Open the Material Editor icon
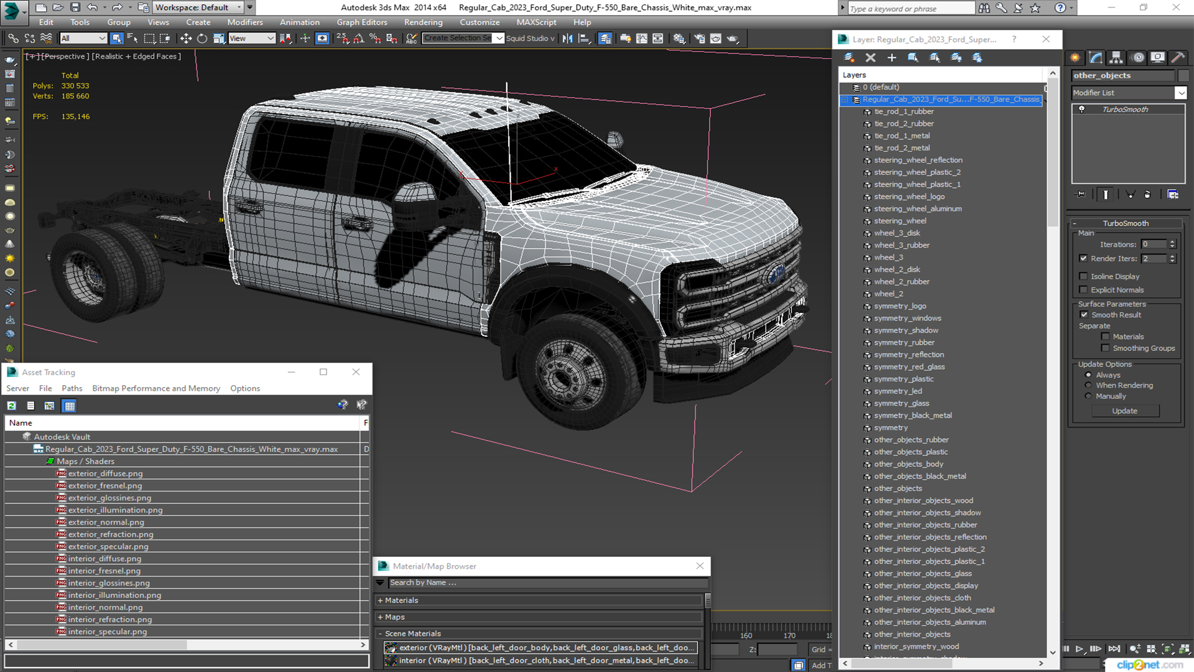Screen dimensions: 1194x672 click(x=678, y=39)
